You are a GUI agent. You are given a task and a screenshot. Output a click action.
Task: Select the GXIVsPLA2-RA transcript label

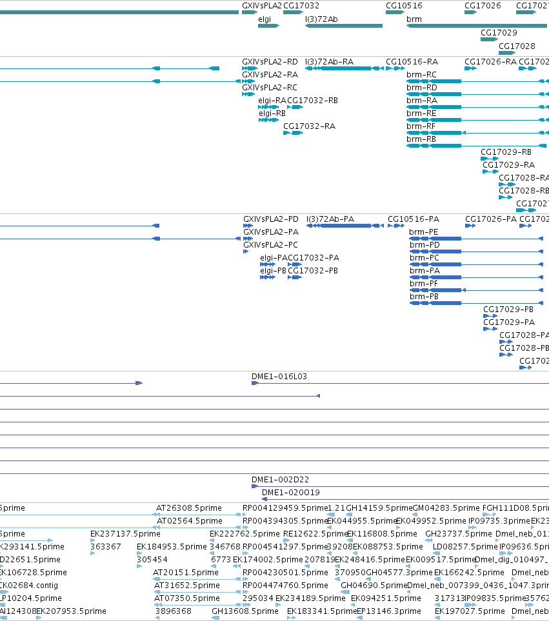click(270, 74)
